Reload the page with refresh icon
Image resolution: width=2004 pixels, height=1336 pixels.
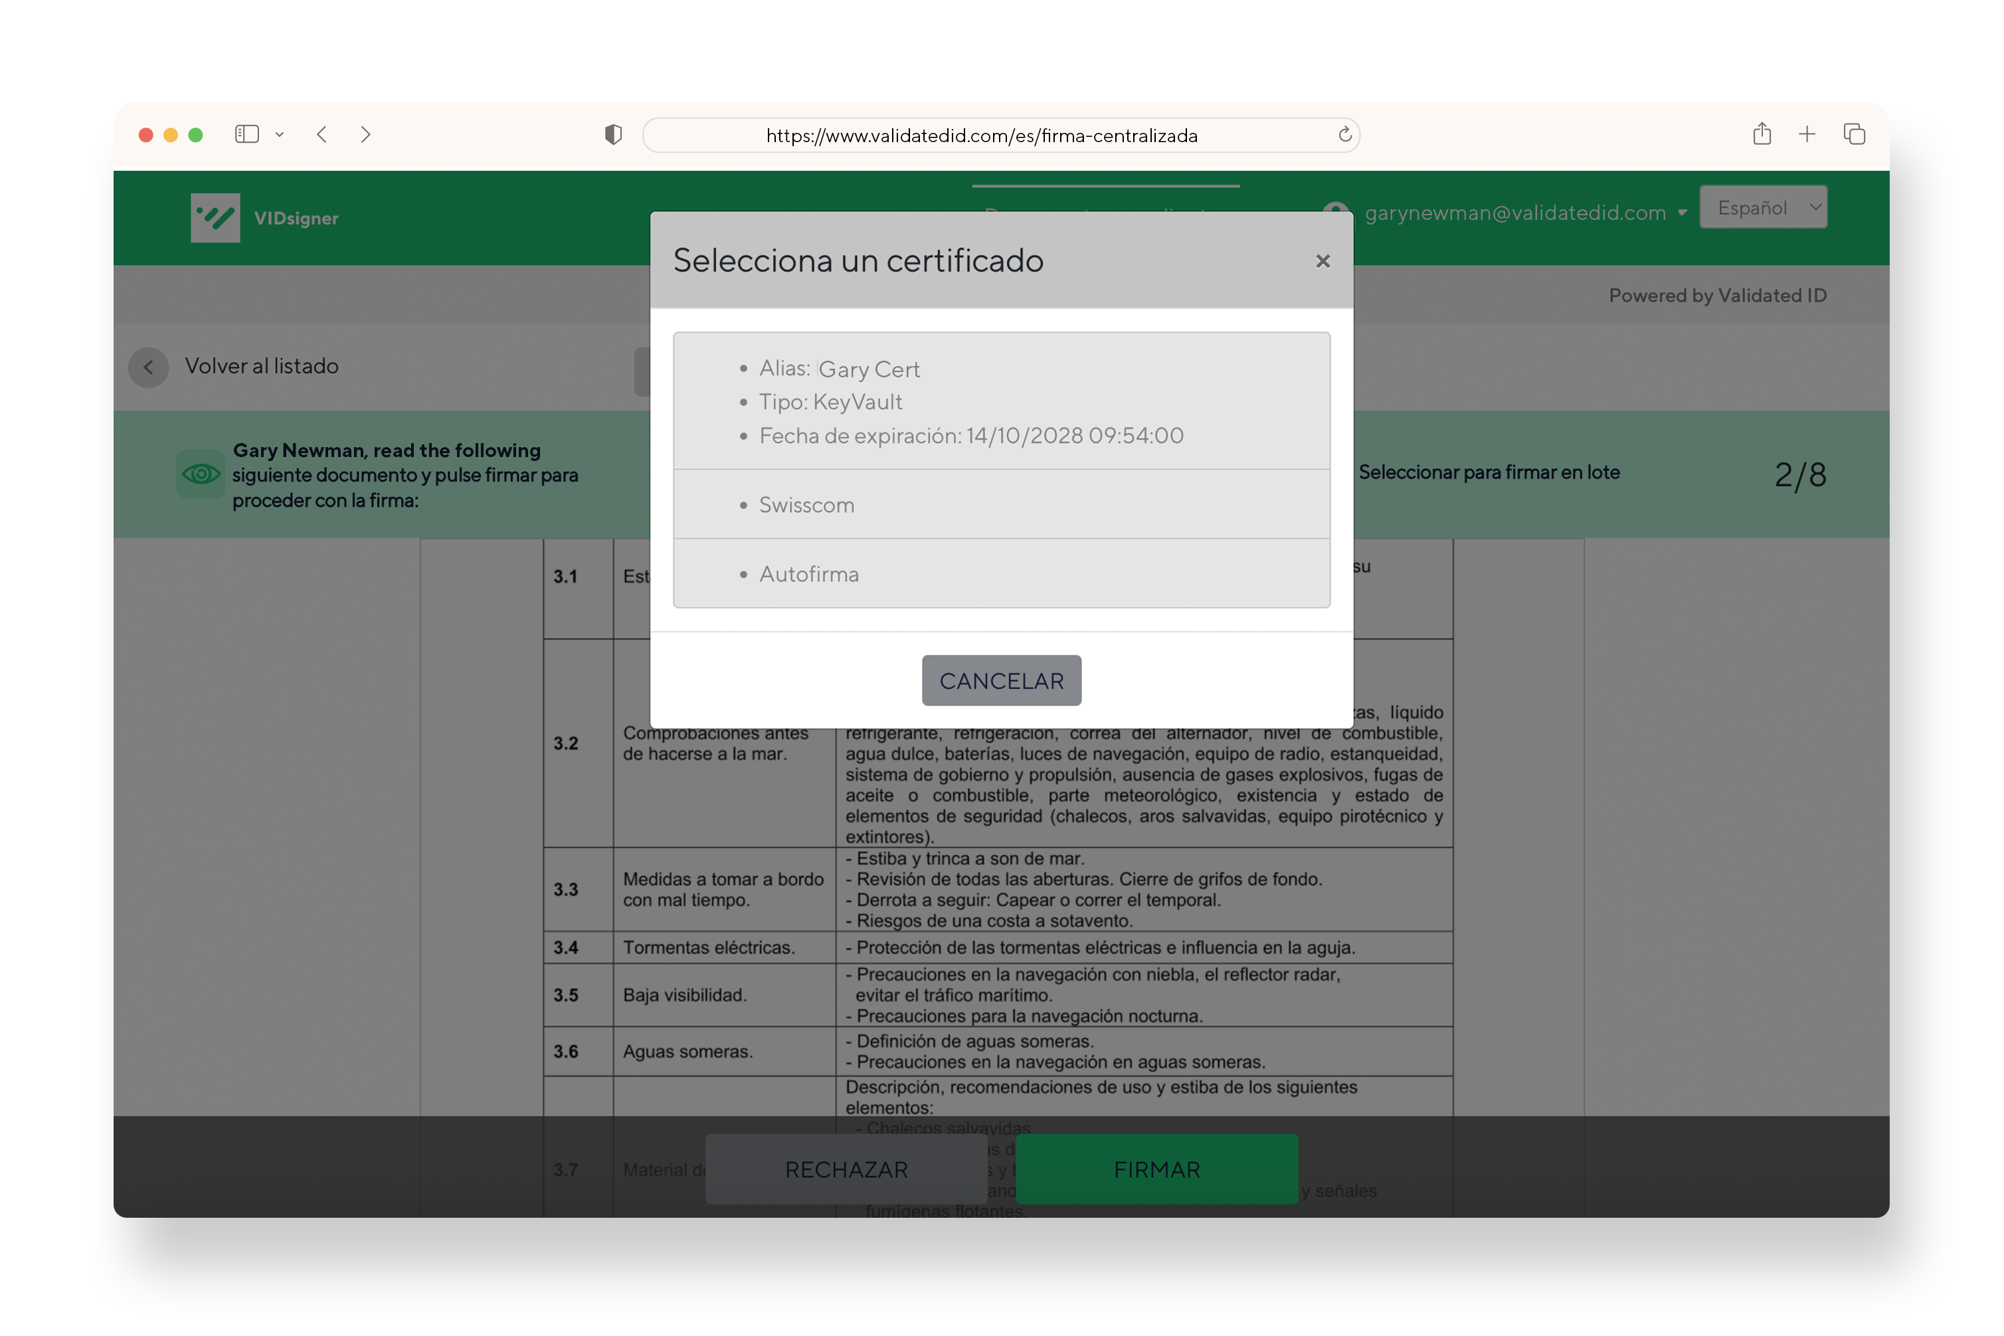(1344, 135)
